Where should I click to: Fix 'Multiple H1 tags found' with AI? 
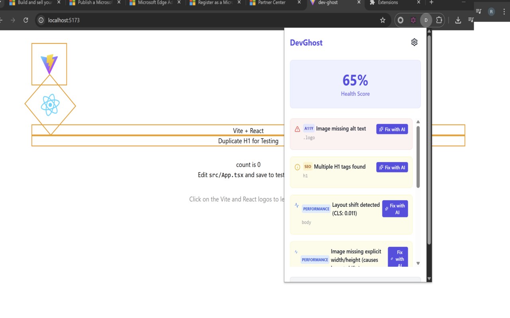392,167
